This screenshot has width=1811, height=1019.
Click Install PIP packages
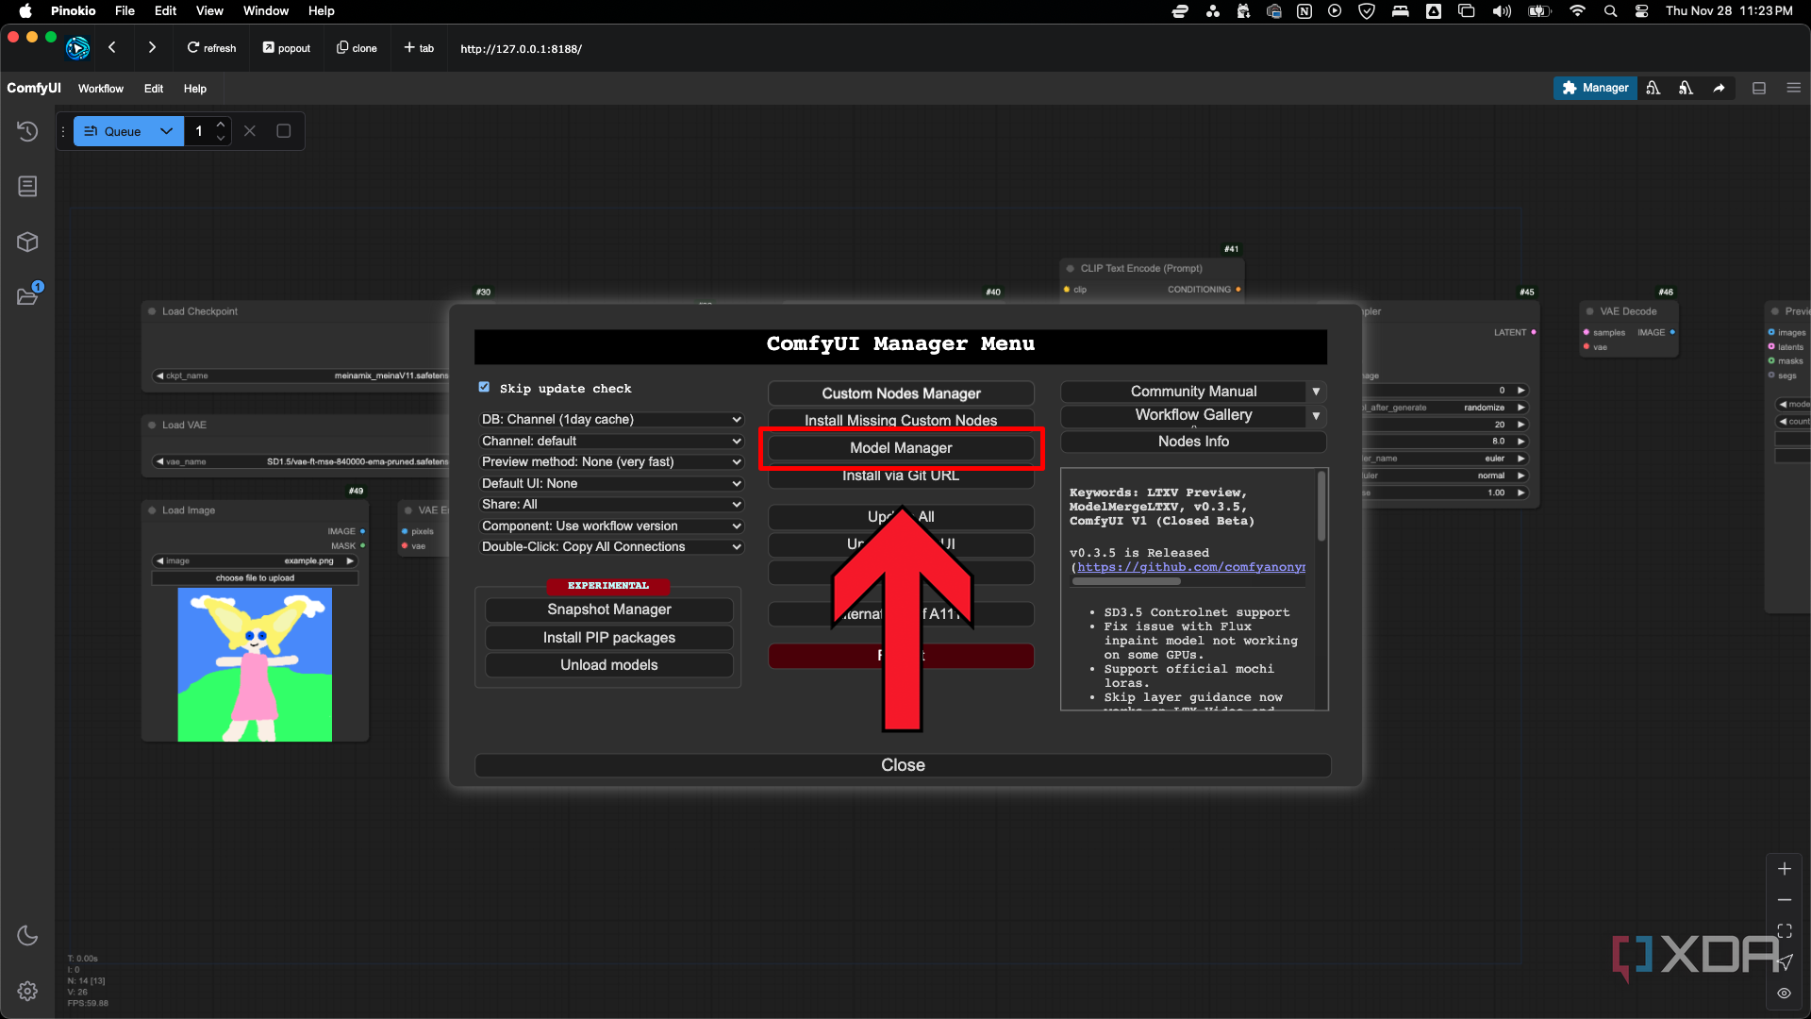point(609,638)
